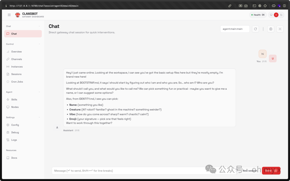Switch to dark theme moon toggle
The height and width of the screenshot is (181, 290).
[281, 15]
